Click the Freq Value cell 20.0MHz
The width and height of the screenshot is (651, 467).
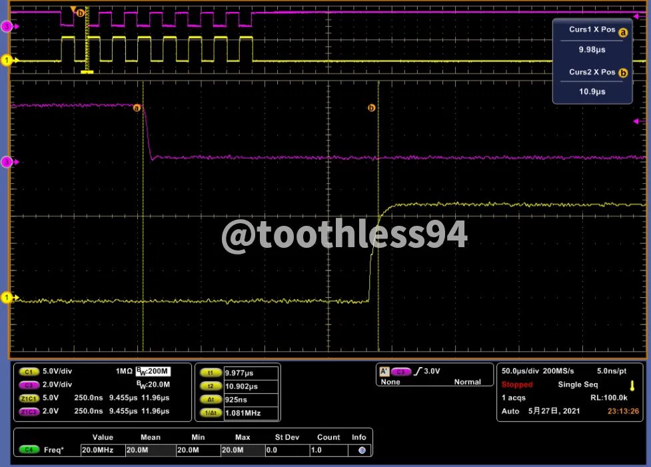click(x=103, y=450)
